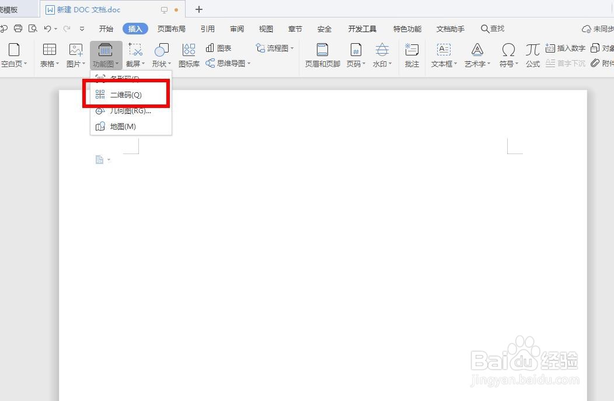This screenshot has width=614, height=401.
Task: Open a new document tab with plus
Action: [199, 9]
